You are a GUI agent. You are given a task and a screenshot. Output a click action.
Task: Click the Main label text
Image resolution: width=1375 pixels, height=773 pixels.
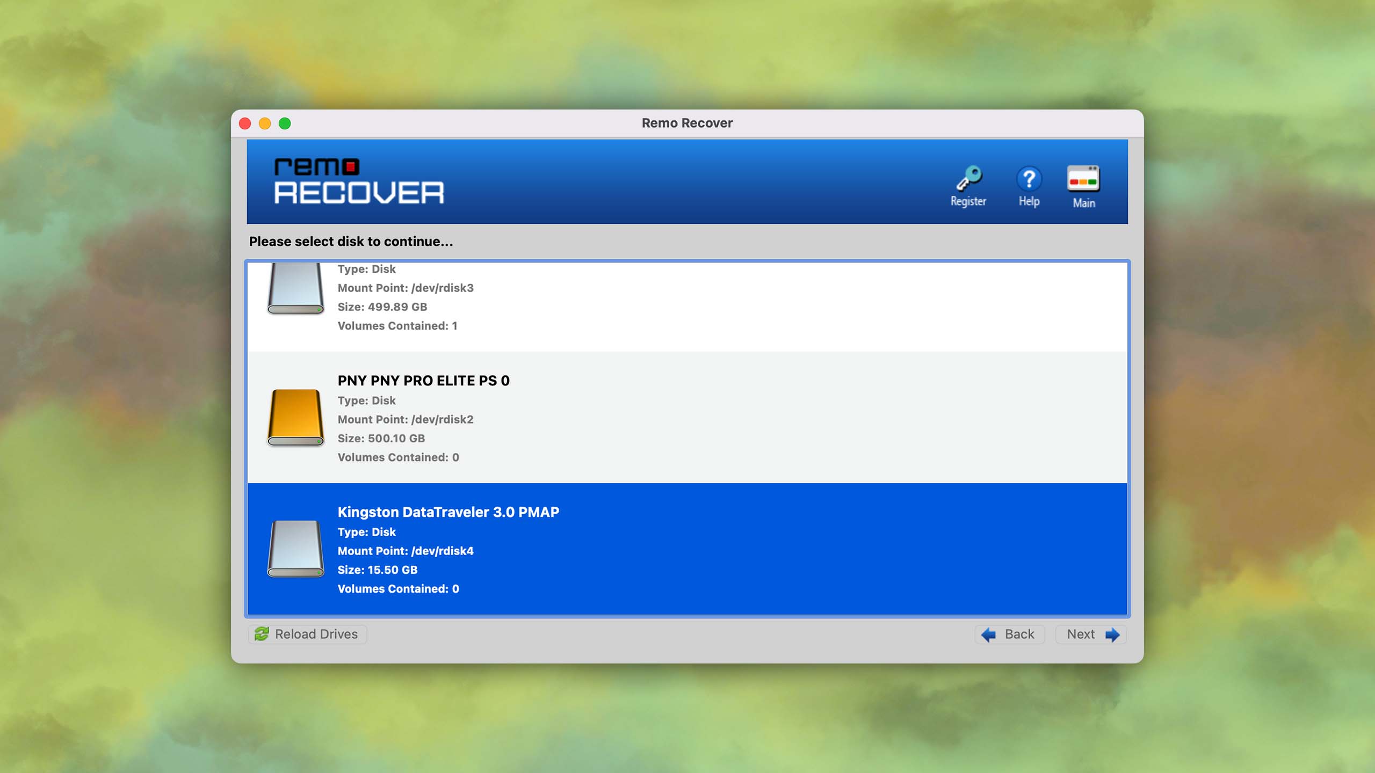coord(1084,203)
